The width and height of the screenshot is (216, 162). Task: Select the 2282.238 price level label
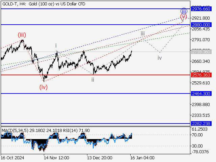point(201,124)
